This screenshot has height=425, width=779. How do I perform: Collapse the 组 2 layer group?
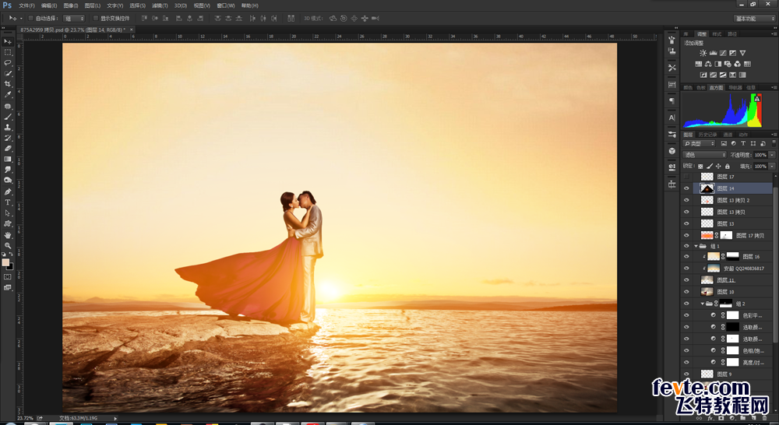[x=702, y=304]
